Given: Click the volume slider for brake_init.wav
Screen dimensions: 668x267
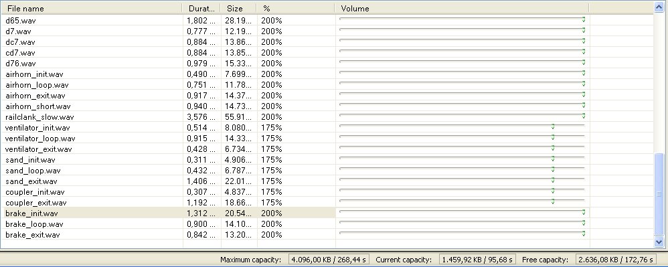Looking at the screenshot, I should click(462, 211).
